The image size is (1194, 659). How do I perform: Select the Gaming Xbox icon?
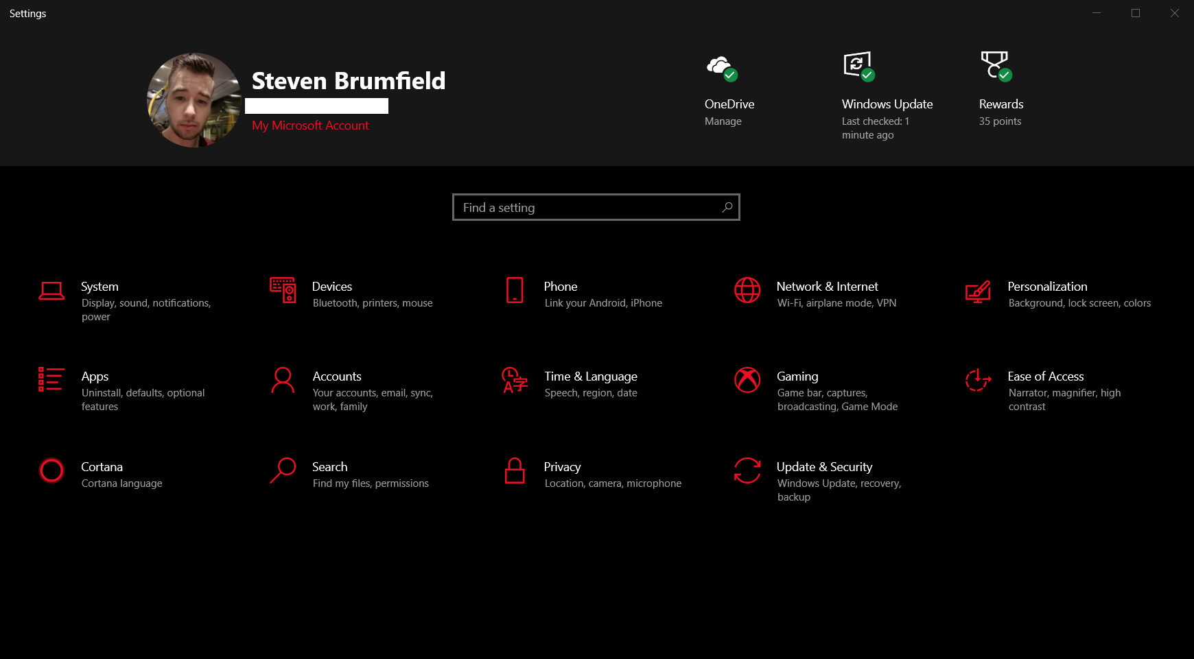click(x=747, y=380)
